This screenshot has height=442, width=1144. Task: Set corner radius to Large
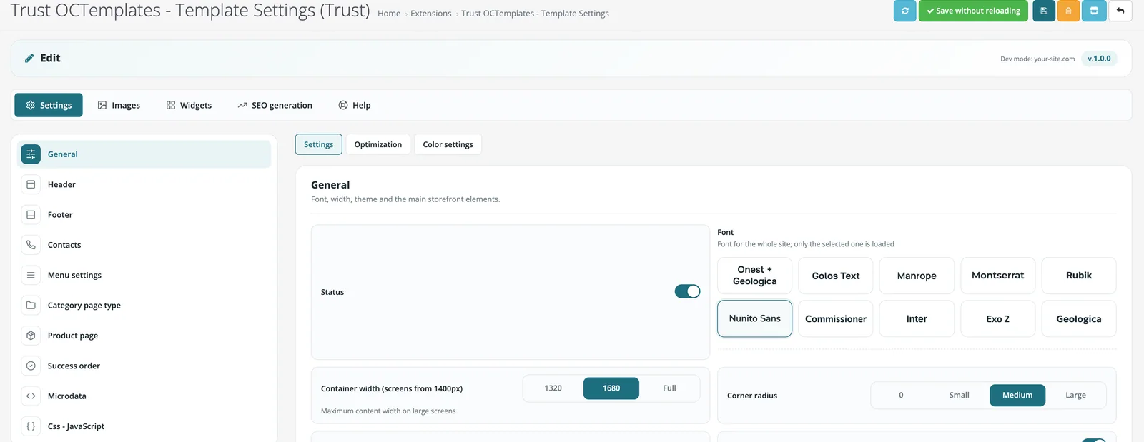1075,395
